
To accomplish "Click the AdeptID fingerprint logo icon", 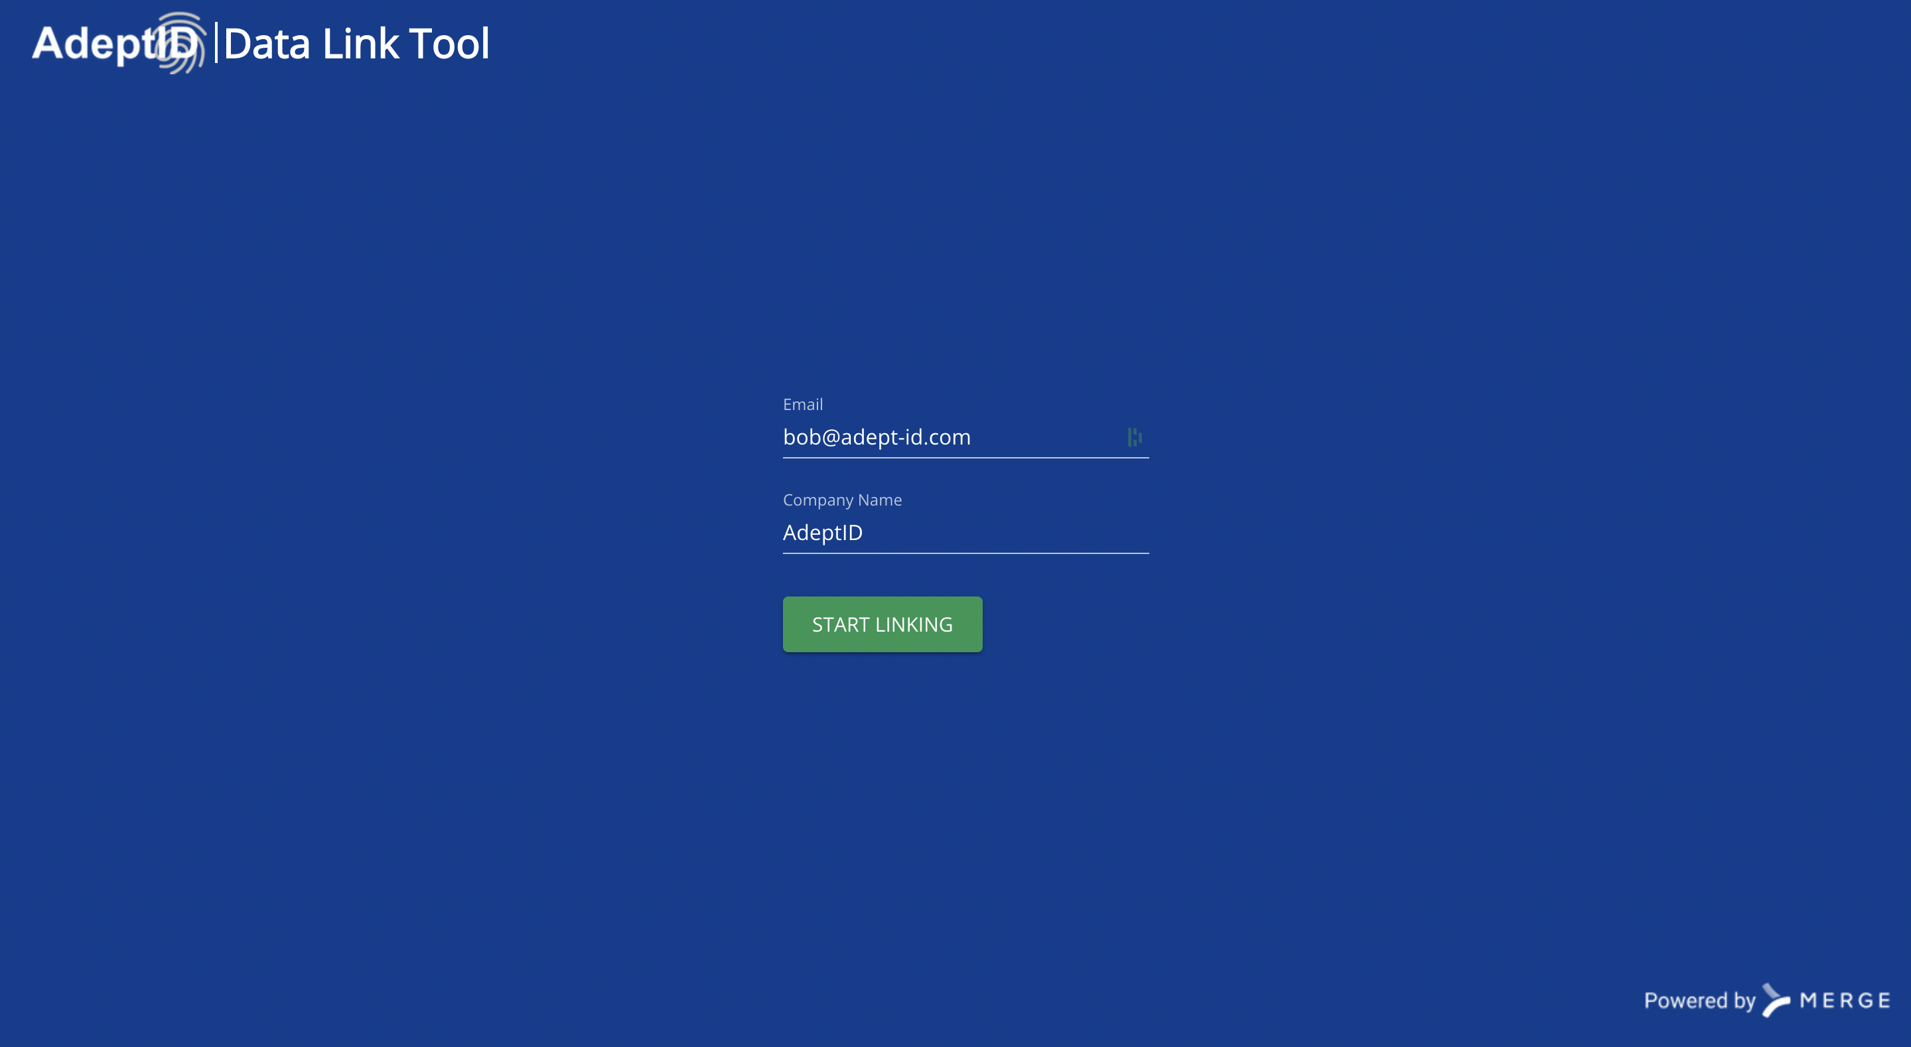I will tap(180, 43).
